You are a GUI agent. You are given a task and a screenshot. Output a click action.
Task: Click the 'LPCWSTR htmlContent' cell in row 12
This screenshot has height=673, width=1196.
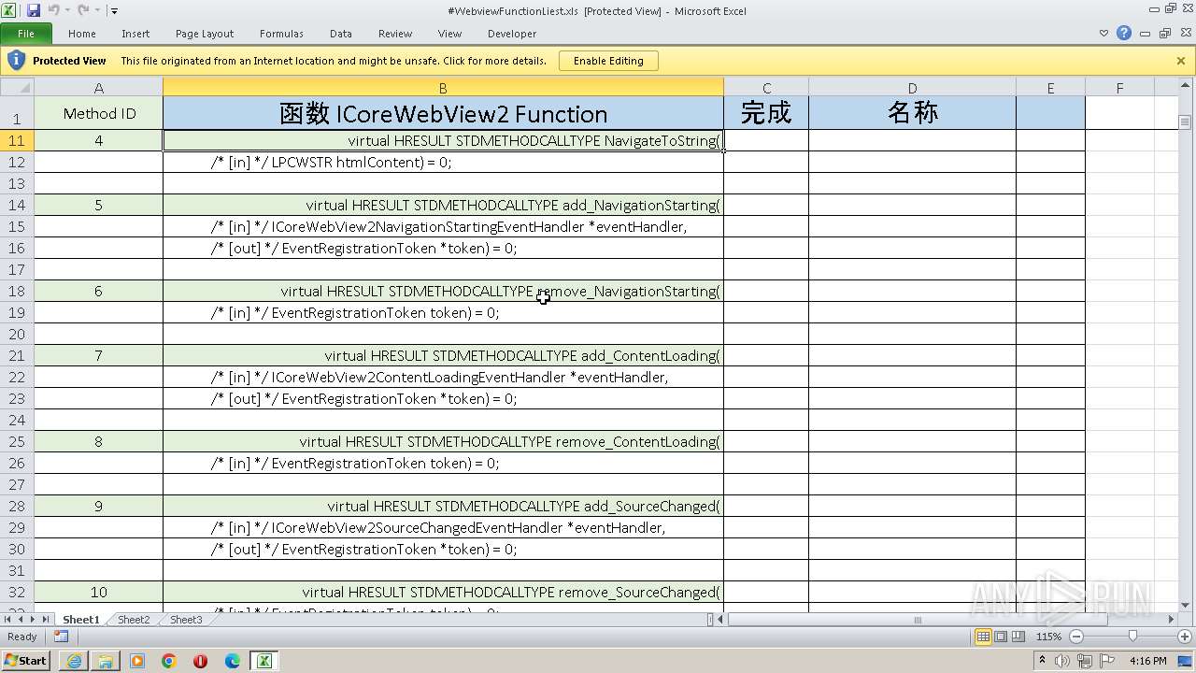[443, 163]
